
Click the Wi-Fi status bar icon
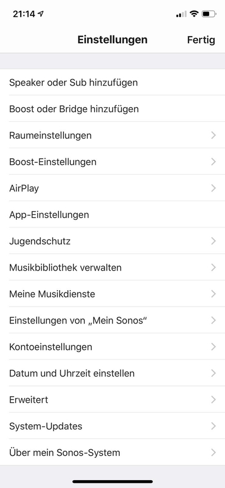(194, 14)
